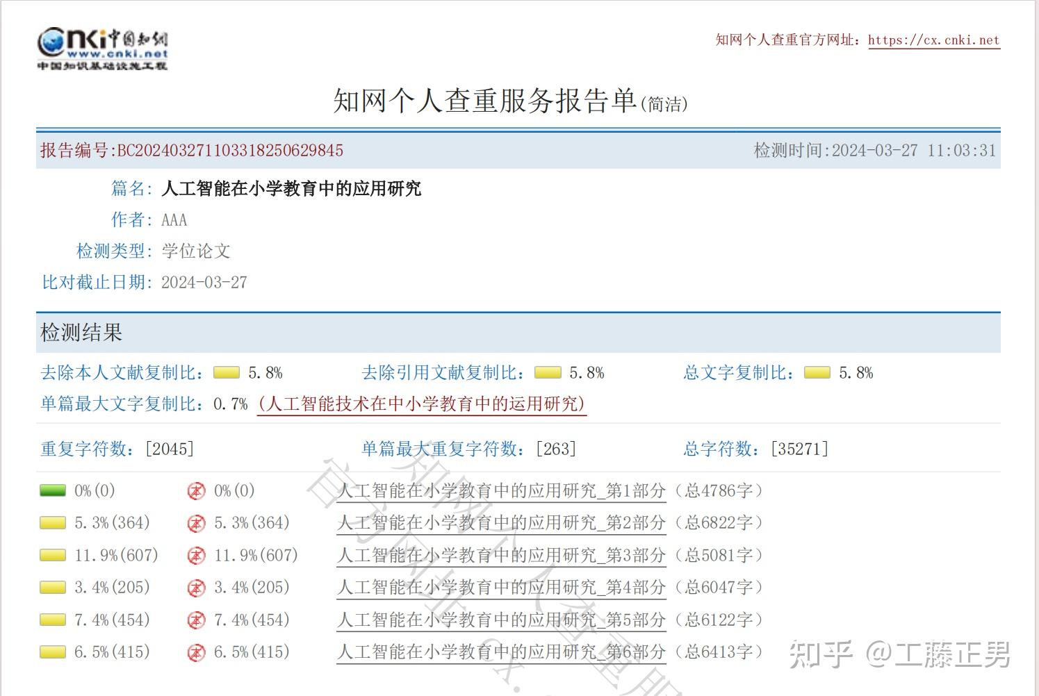Click the red 本 icon in the 7.4%(454) row
Screen dimensions: 1039x696
coord(197,620)
